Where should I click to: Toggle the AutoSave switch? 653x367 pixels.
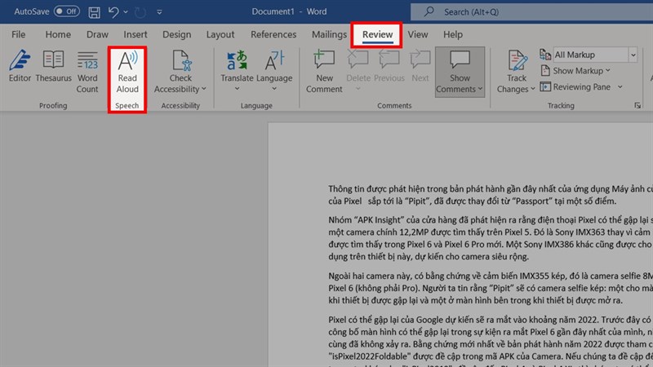coord(67,11)
